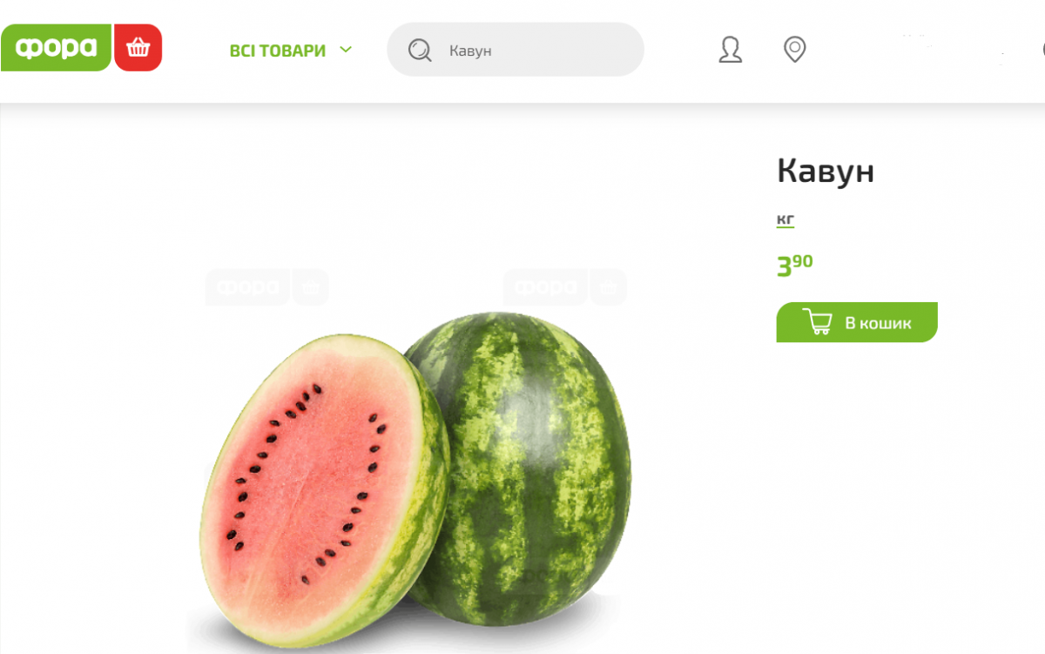Screen dimensions: 1045x654
Task: Open the red shopping basket icon
Action: click(x=138, y=48)
